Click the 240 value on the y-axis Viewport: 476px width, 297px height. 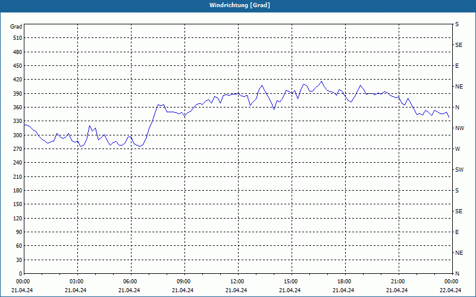point(18,163)
